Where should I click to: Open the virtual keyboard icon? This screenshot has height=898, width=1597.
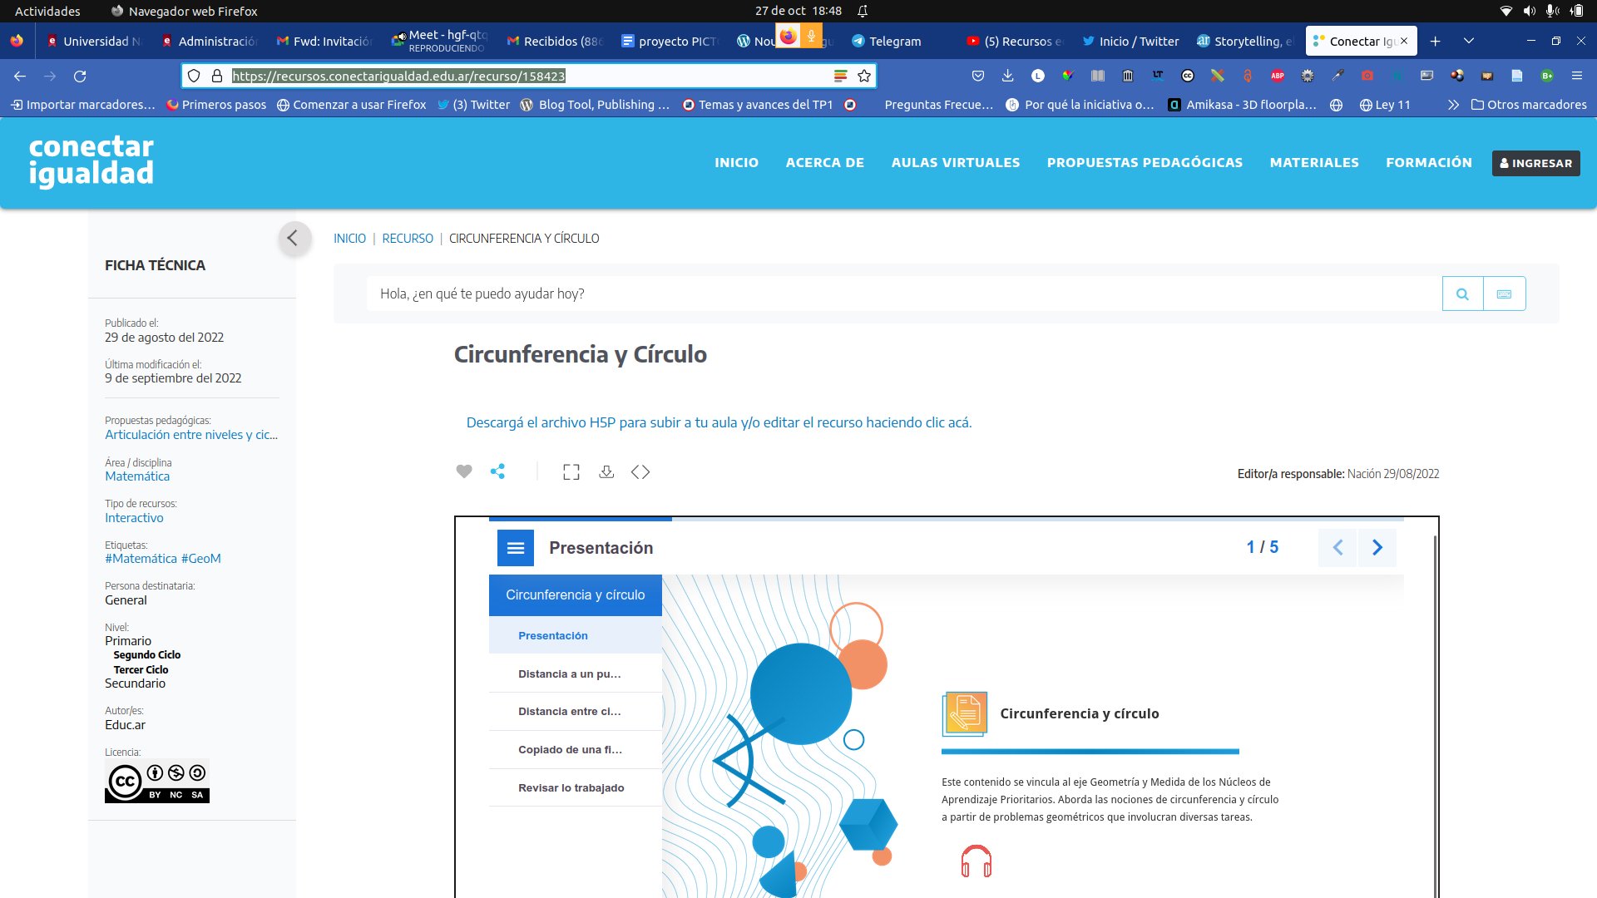pos(1504,294)
